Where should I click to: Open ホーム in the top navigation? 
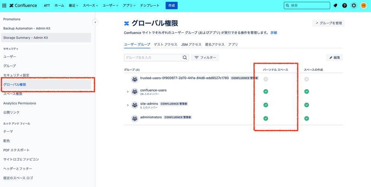pos(59,6)
